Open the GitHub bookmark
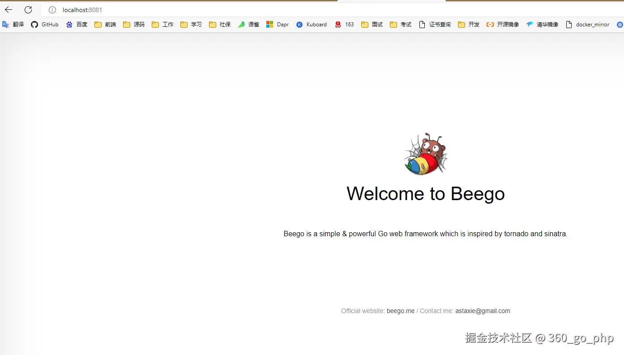The height and width of the screenshot is (355, 624). click(45, 25)
